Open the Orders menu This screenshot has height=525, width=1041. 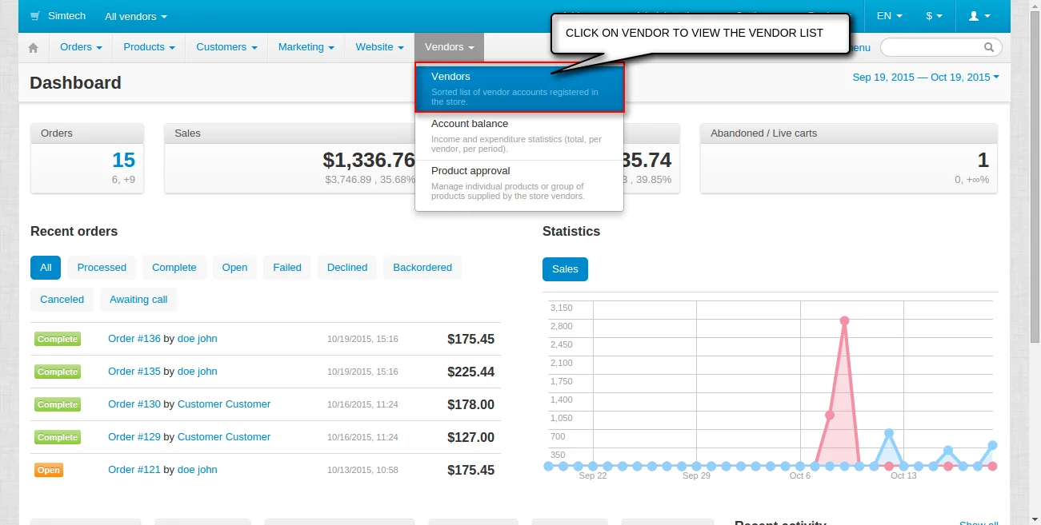coord(81,47)
